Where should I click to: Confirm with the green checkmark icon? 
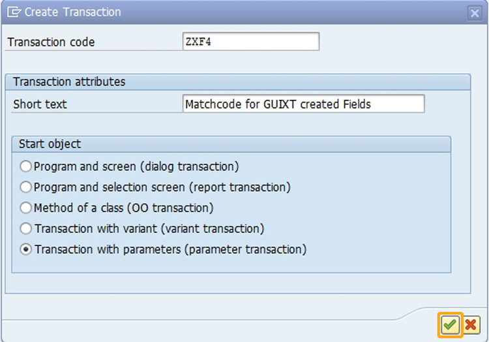(450, 325)
